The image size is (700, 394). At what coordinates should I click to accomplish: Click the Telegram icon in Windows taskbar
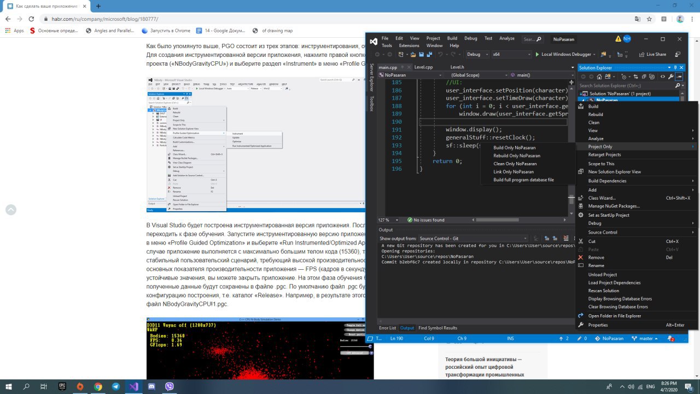116,386
